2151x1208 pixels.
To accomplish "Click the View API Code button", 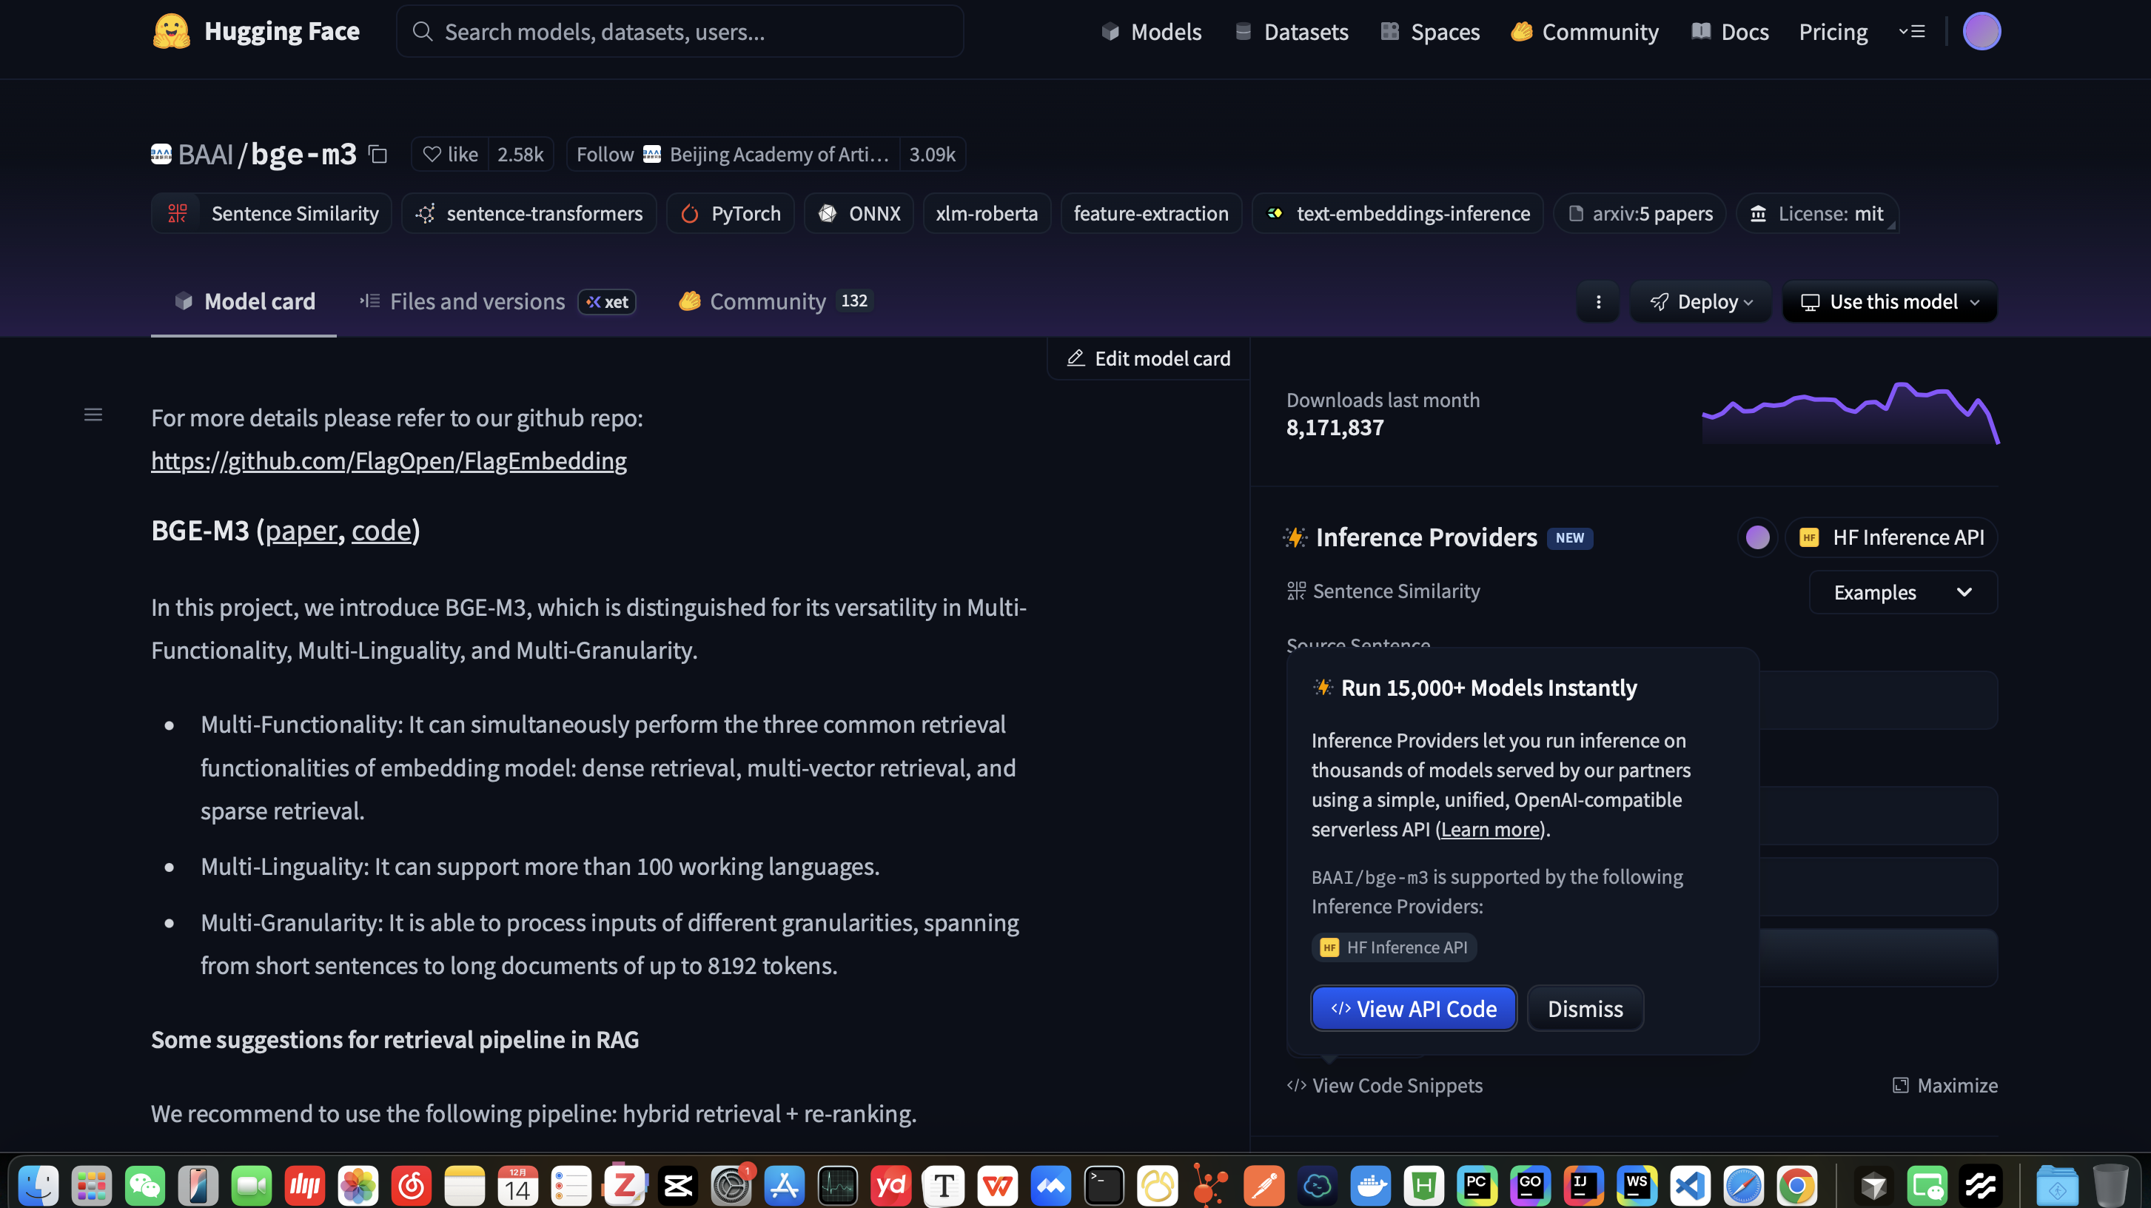I will tap(1413, 1008).
